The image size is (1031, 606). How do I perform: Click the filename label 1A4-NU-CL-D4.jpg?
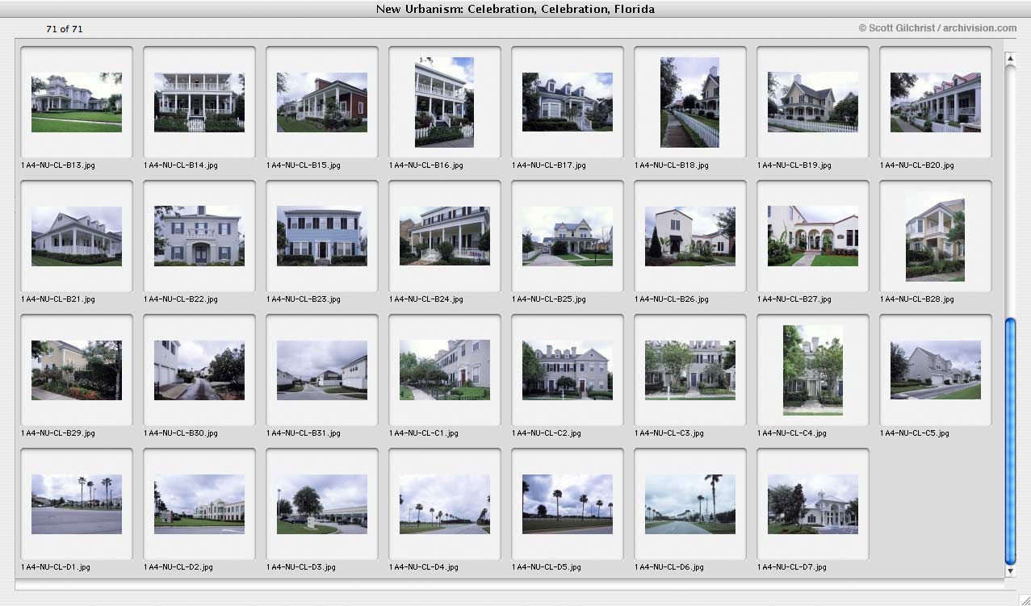pyautogui.click(x=424, y=567)
